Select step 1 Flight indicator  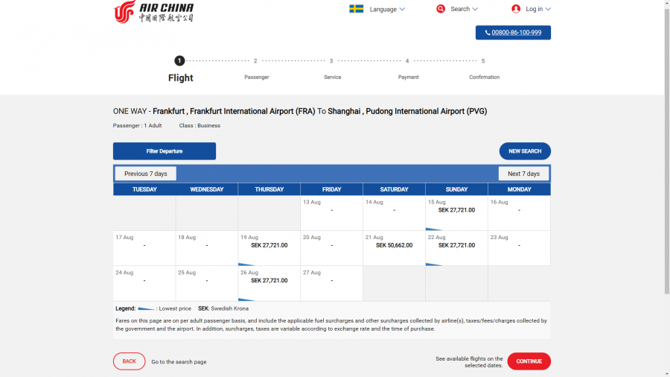[x=180, y=69]
